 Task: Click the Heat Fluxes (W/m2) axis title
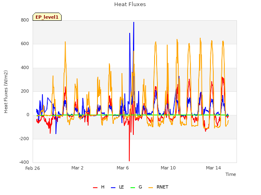[x=6, y=92]
